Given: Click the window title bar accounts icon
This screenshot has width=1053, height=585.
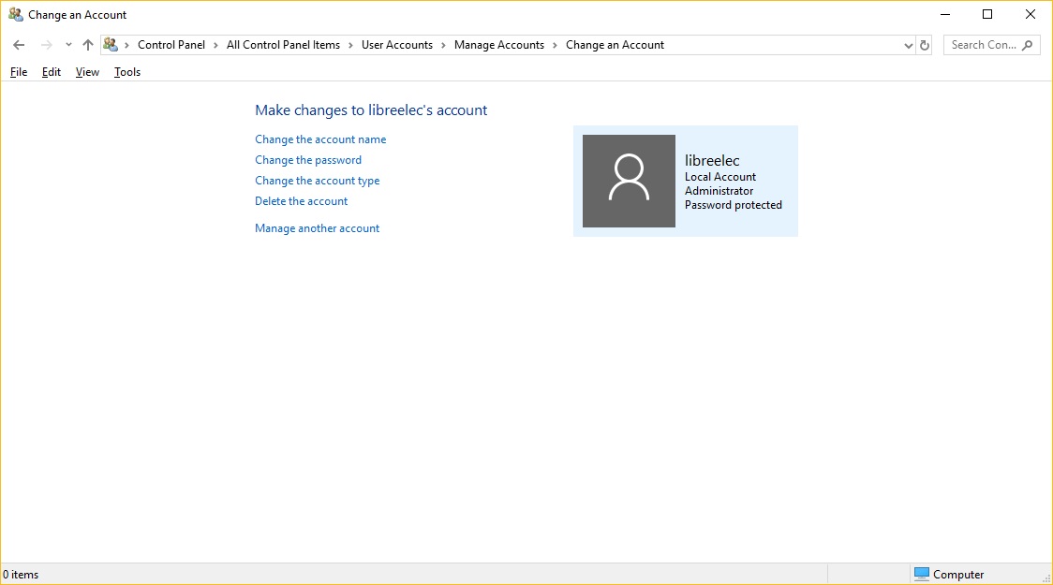Looking at the screenshot, I should [16, 15].
